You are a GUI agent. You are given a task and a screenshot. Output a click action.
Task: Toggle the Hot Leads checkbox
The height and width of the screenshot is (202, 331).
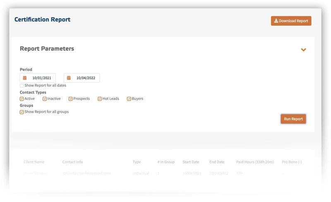click(x=100, y=99)
